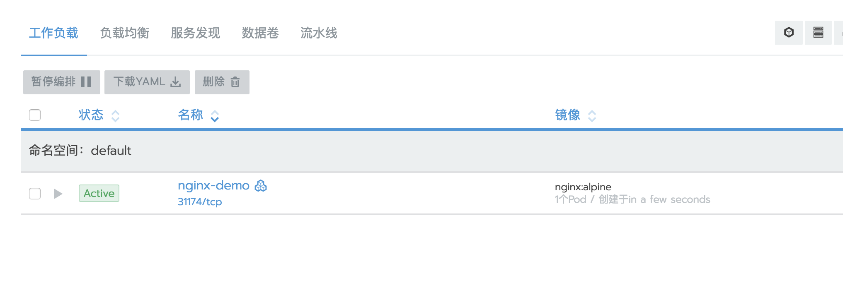Expand the nginx-demo row triangle
Image resolution: width=843 pixels, height=302 pixels.
coord(58,194)
